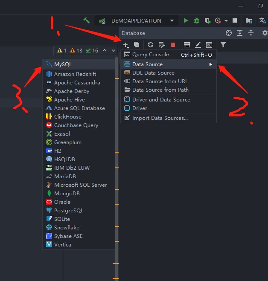
Task: Click the editor vertical scrollbar
Action: pyautogui.click(x=117, y=168)
